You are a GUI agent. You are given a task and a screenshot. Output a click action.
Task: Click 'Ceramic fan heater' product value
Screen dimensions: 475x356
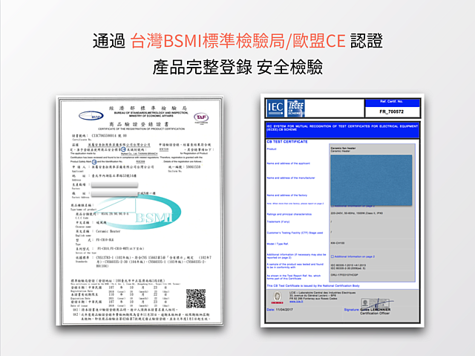343,149
